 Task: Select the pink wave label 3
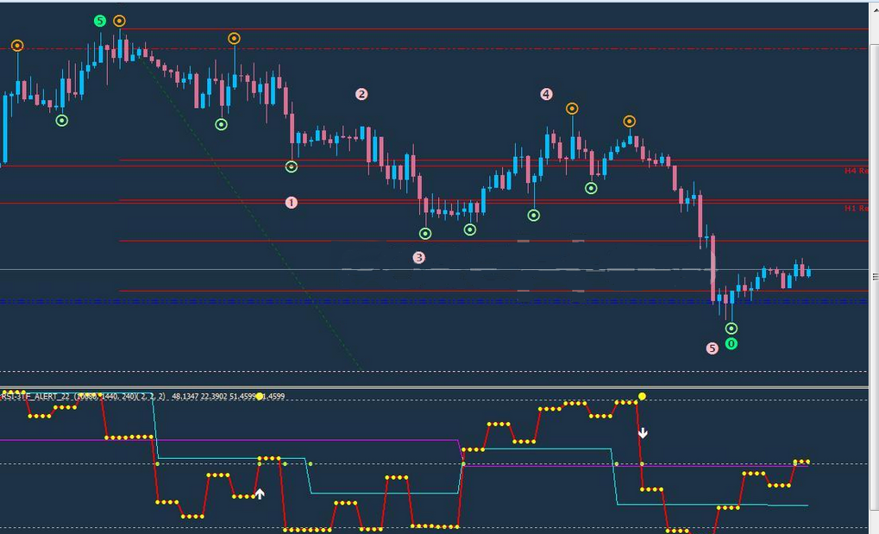pos(418,257)
